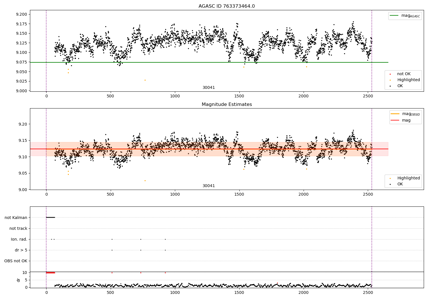Click the 9.000 y-tick label on top plot

[21, 91]
